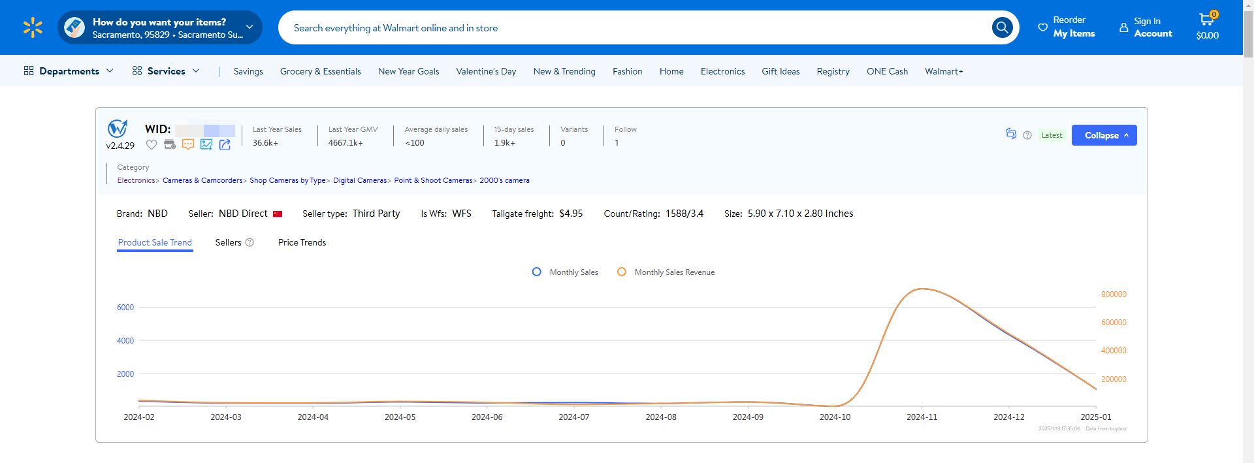Click the blue share icon
This screenshot has height=463, width=1254.
point(225,144)
